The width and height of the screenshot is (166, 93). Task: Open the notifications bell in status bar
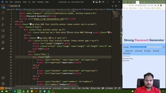coord(119,88)
